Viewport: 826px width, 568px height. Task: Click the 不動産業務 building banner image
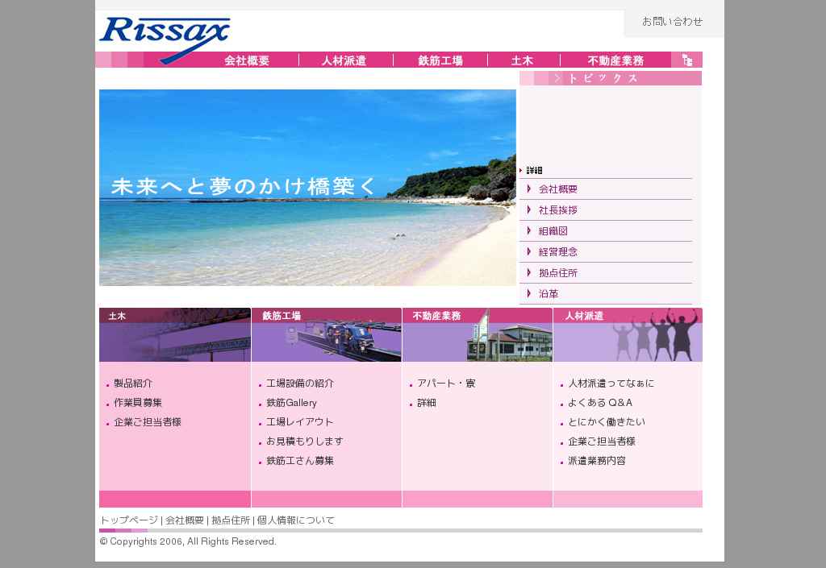coord(478,335)
